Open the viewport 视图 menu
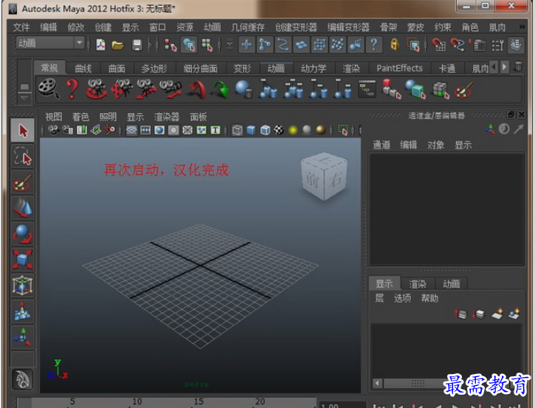The height and width of the screenshot is (408, 535). click(54, 117)
